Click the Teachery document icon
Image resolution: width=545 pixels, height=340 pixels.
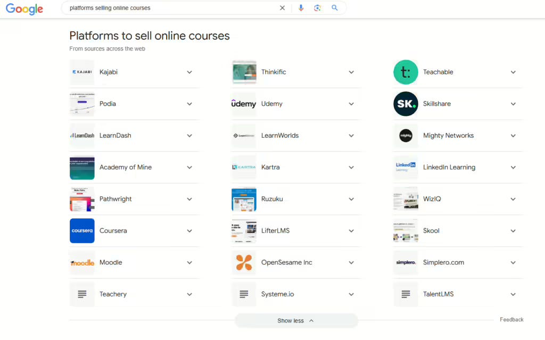(82, 294)
